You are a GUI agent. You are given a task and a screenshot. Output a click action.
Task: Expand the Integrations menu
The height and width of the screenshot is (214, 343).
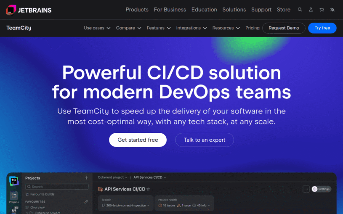click(191, 28)
